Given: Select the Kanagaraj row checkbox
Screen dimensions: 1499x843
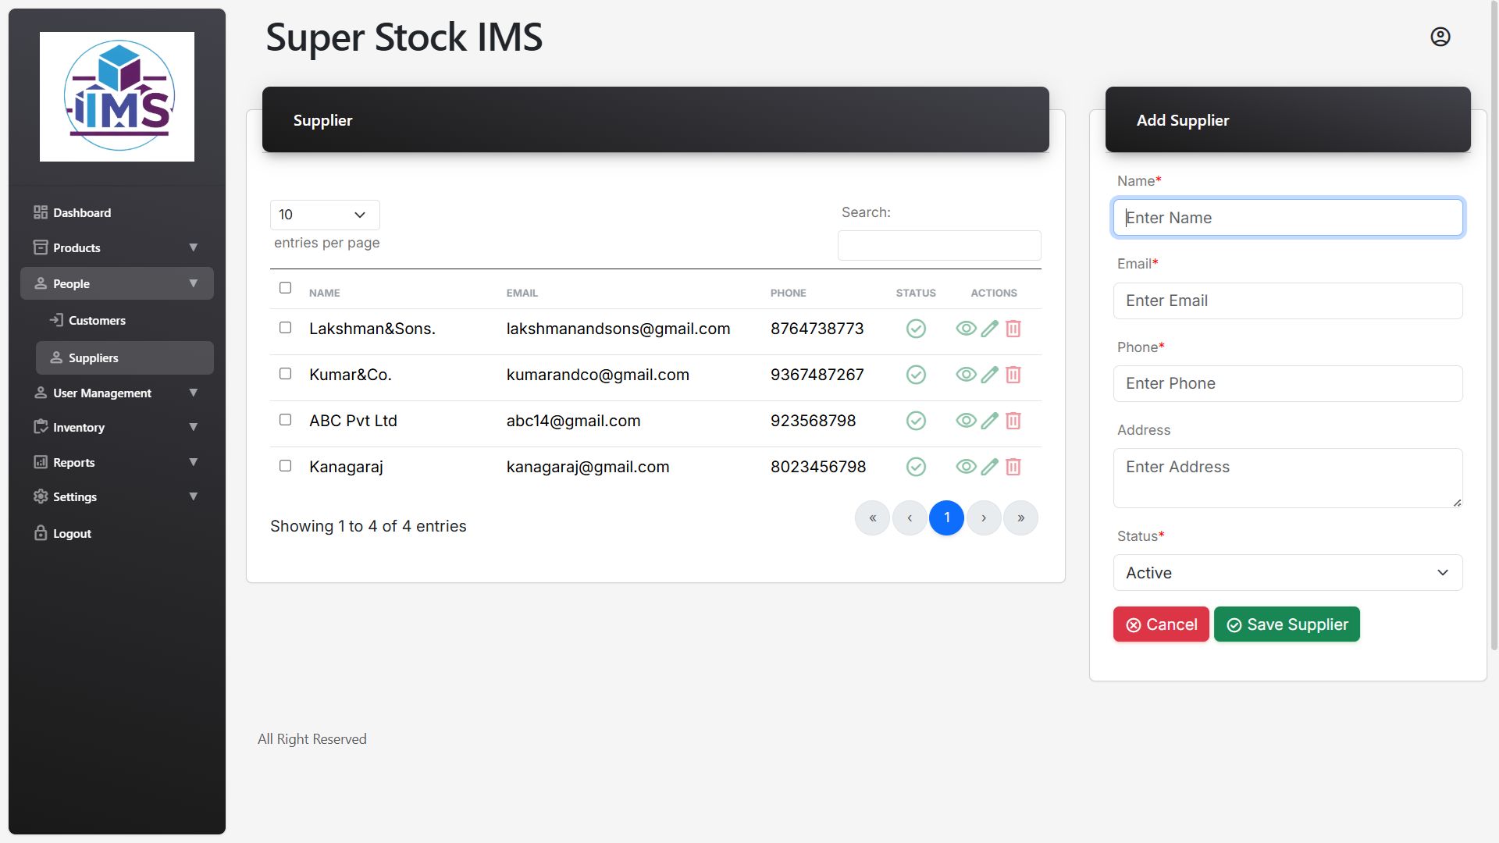Looking at the screenshot, I should (285, 466).
